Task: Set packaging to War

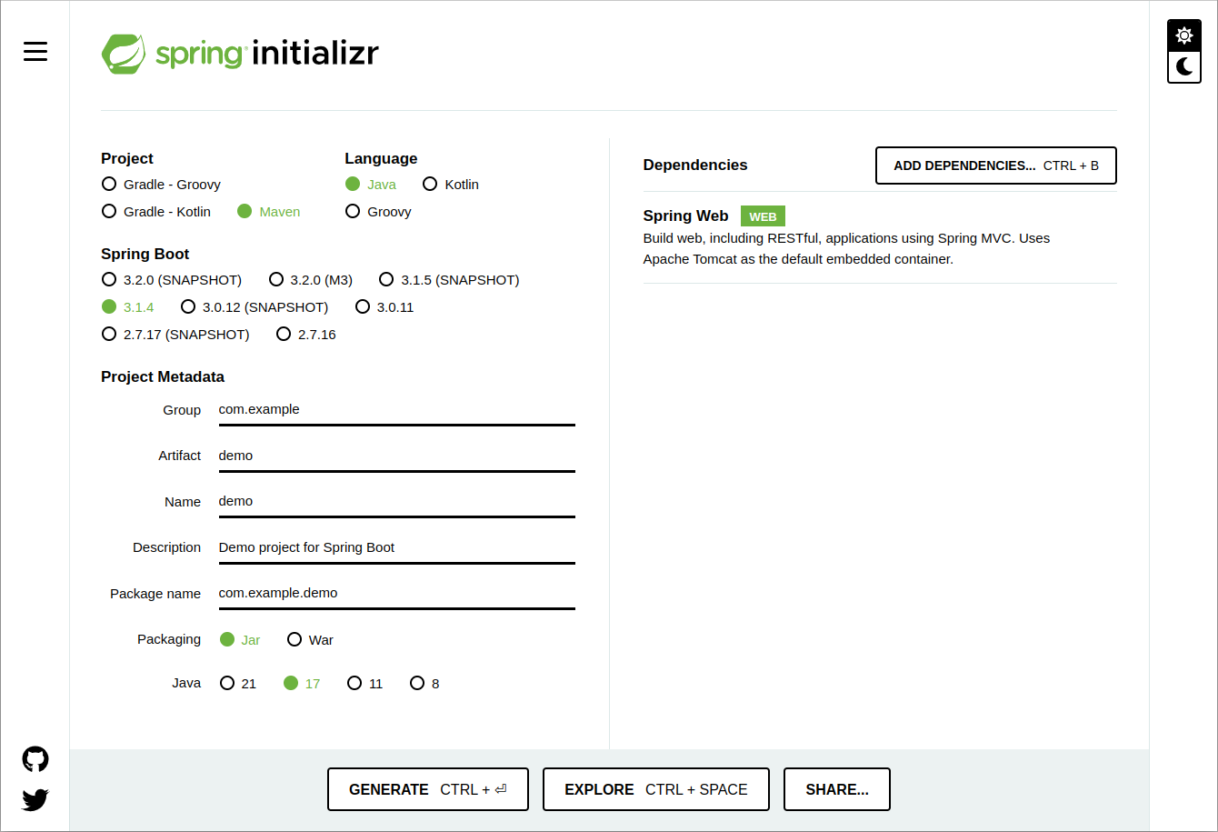Action: tap(310, 640)
